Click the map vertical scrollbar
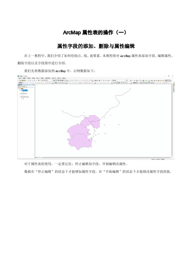 coord(172,121)
